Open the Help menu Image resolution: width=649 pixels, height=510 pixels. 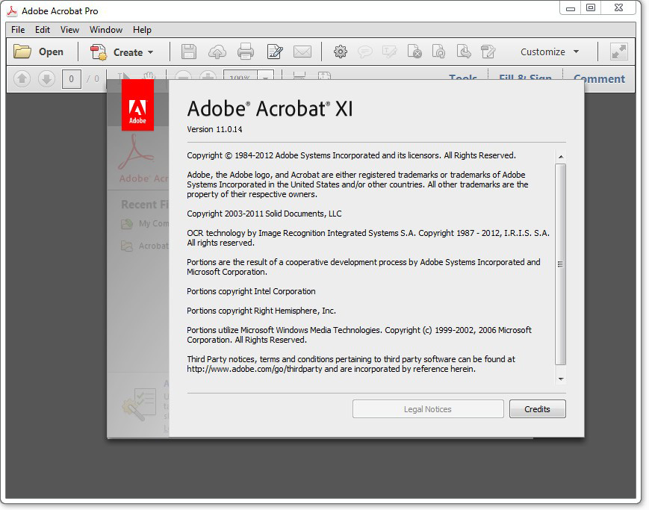pos(142,30)
